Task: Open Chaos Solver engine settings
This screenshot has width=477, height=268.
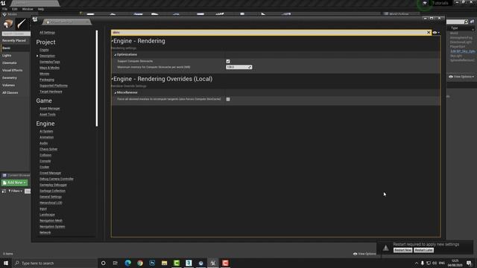Action: [x=48, y=149]
